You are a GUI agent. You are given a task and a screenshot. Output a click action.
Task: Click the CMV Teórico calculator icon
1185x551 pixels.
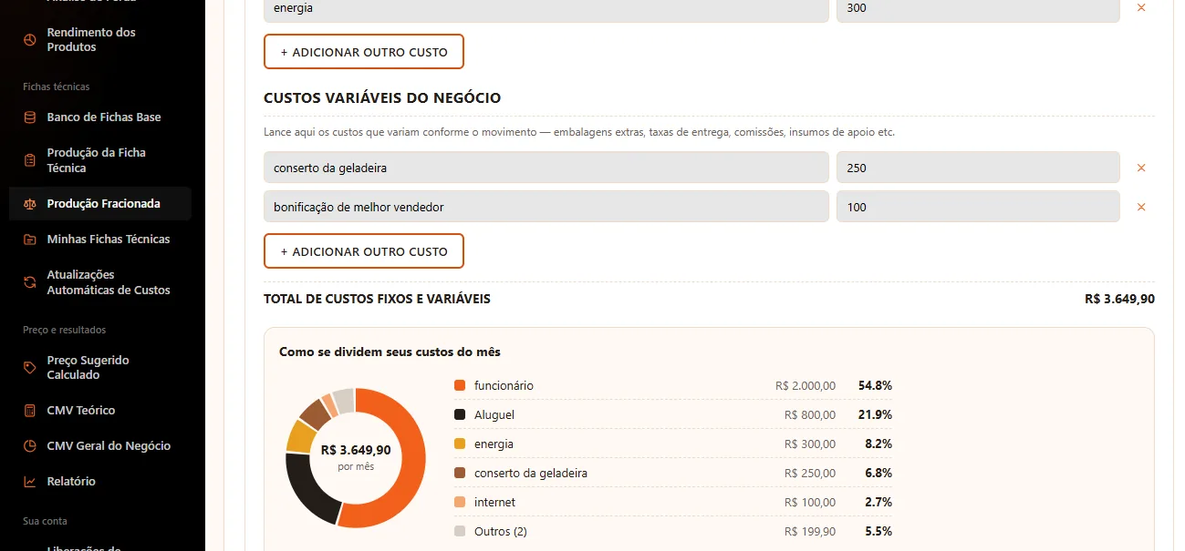(29, 411)
